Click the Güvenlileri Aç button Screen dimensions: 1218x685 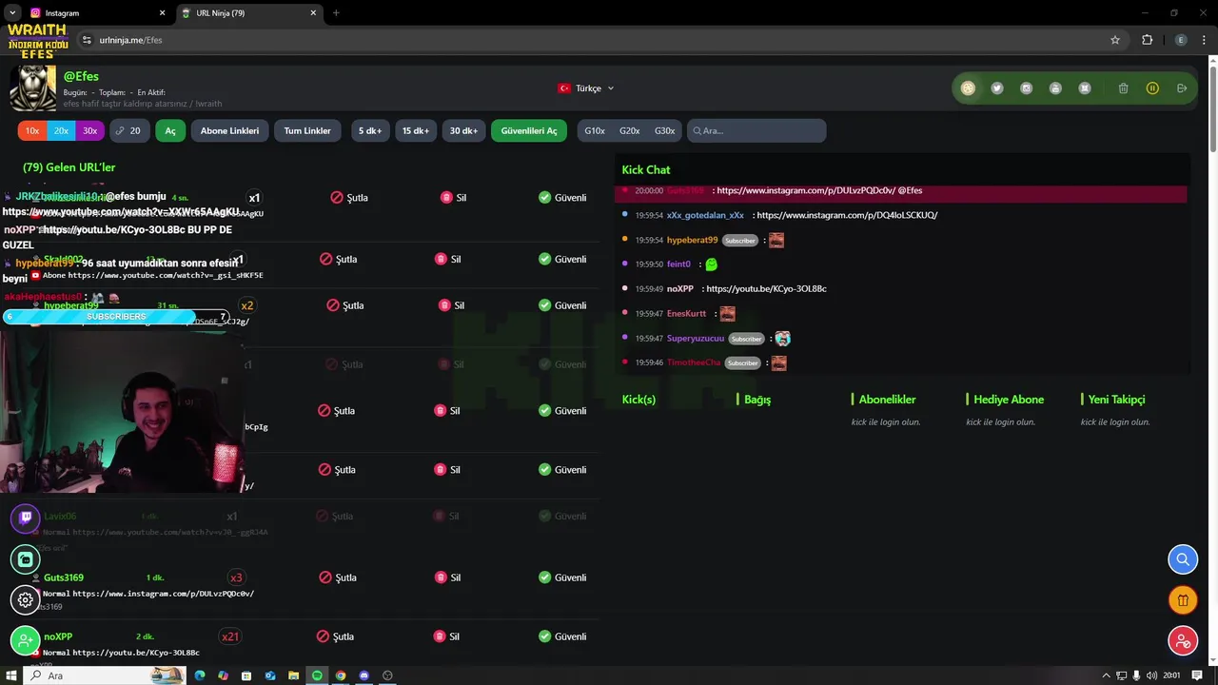click(529, 130)
